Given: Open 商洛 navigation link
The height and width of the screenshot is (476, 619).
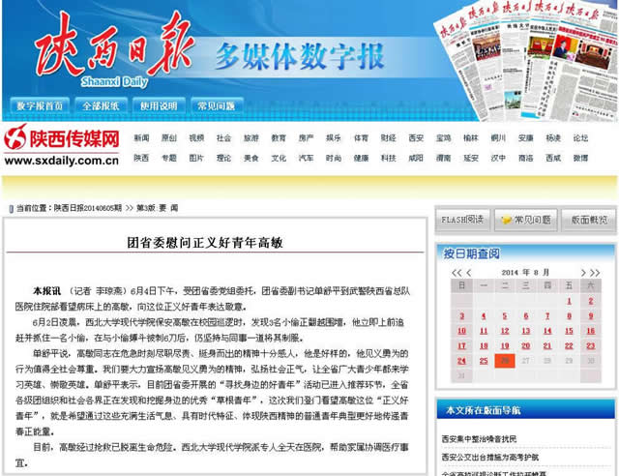Looking at the screenshot, I should (x=525, y=158).
